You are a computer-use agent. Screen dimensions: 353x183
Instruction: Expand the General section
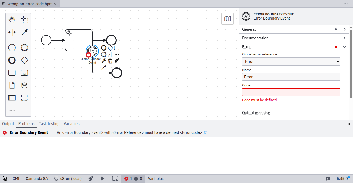(294, 29)
